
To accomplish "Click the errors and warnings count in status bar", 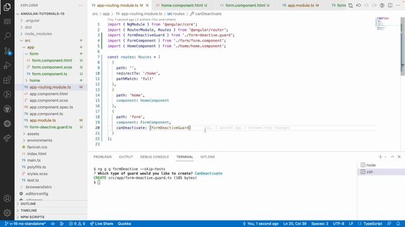I will 77,224.
